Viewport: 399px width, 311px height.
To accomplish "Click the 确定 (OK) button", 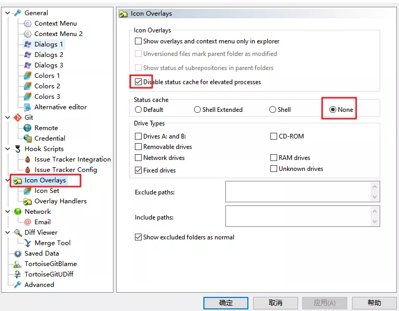I will (226, 303).
